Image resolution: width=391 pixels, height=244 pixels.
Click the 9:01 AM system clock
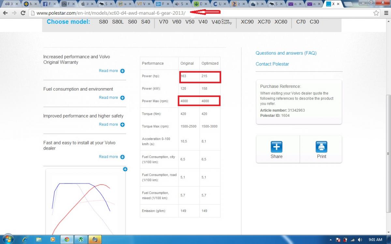tap(375, 240)
